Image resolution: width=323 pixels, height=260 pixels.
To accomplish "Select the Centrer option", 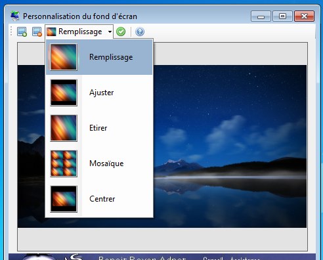I will 99,199.
